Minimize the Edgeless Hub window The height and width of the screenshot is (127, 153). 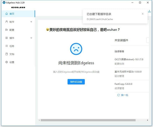point(132,3)
